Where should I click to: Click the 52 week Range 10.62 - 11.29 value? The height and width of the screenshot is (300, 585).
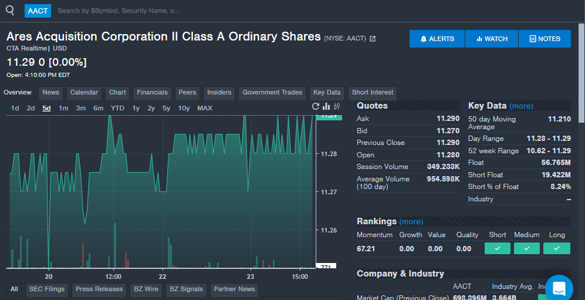click(549, 151)
